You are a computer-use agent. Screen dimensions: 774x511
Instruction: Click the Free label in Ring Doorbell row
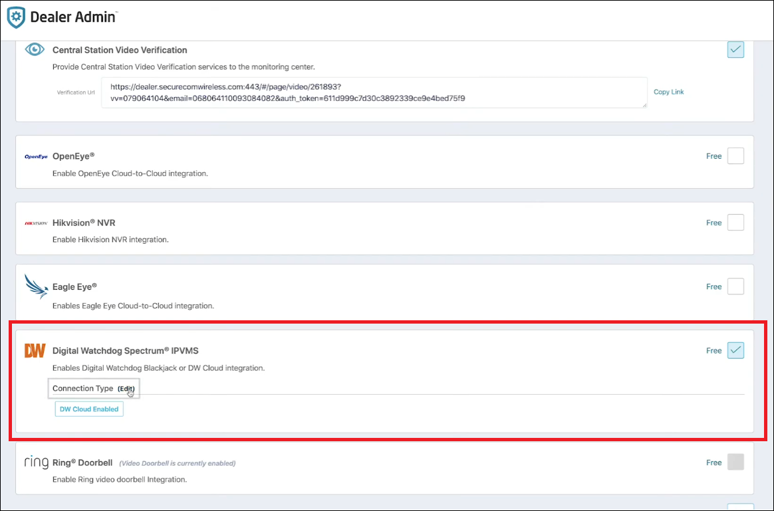click(x=713, y=462)
